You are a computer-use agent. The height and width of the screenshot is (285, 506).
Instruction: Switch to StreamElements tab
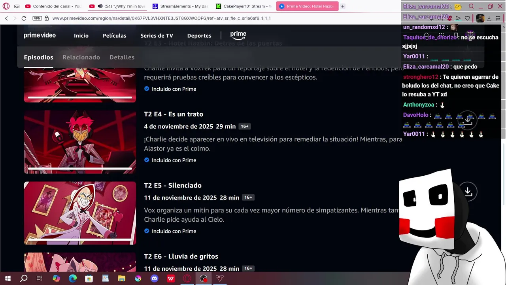point(180,6)
